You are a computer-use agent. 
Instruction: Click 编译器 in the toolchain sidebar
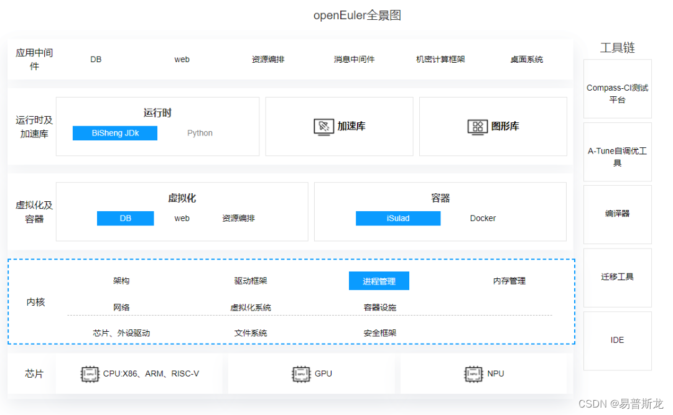coord(617,214)
